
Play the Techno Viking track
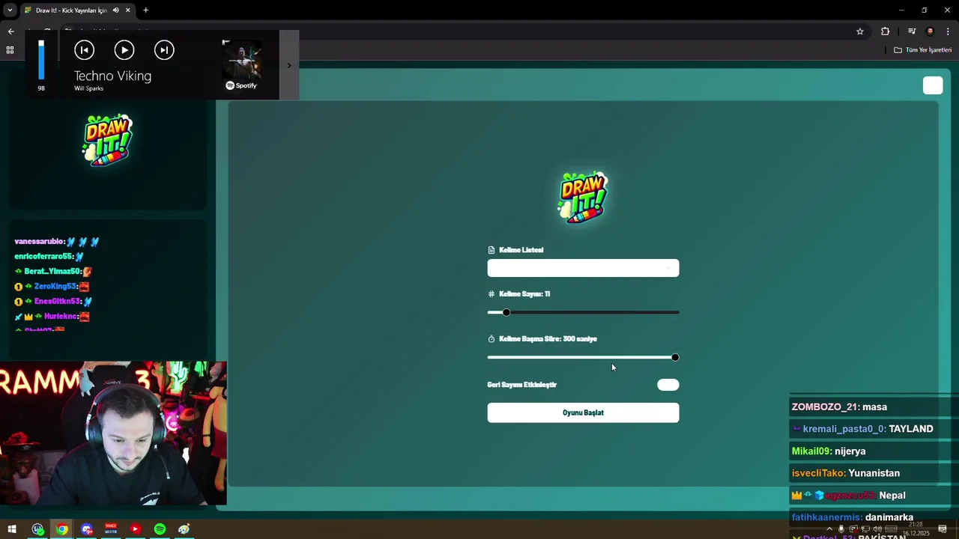[x=124, y=50]
